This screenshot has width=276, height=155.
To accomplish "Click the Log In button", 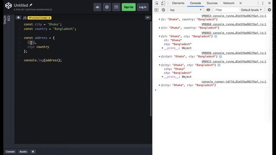I will 143,7.
